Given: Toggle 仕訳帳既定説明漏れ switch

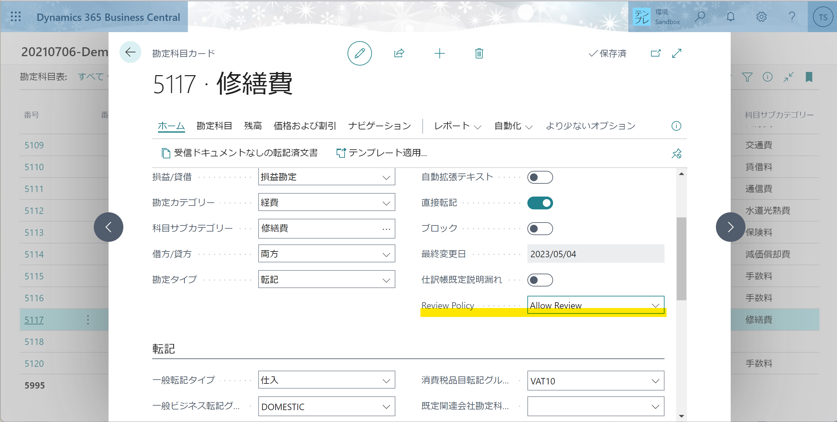Looking at the screenshot, I should [x=540, y=280].
